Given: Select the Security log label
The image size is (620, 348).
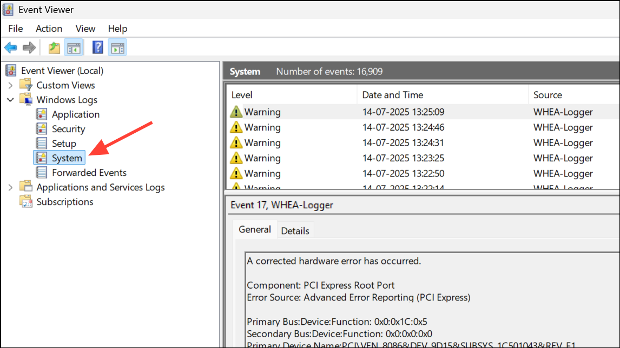Looking at the screenshot, I should pos(68,129).
